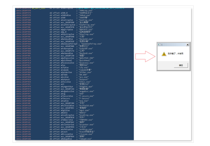Click the "QUHLPSVC.EXE" comment string

point(86,58)
